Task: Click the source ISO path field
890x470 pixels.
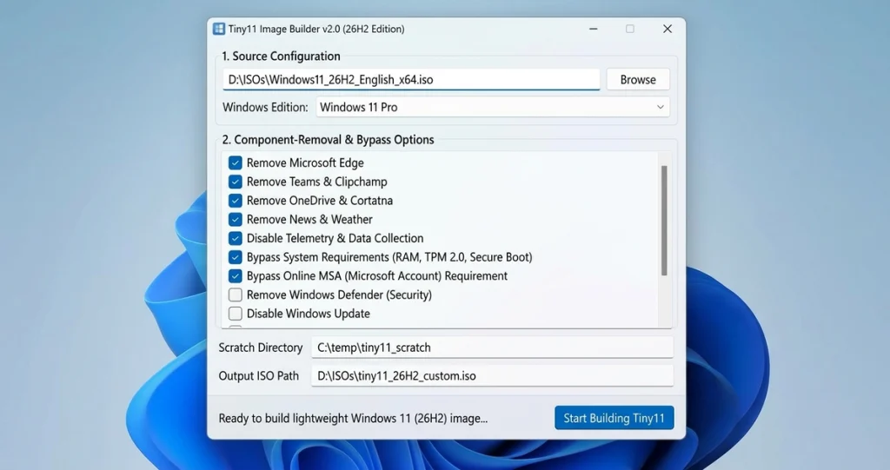Action: tap(411, 79)
